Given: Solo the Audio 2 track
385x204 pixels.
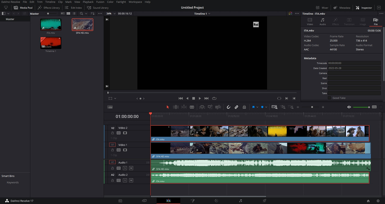Looking at the screenshot, I should click(125, 180).
